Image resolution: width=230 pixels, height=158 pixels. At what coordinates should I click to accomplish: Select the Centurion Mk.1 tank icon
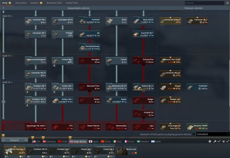click(29, 21)
